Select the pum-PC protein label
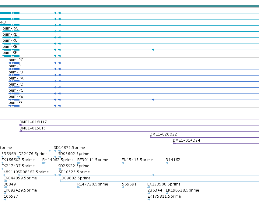The height and width of the screenshot is (201, 259). [16, 90]
